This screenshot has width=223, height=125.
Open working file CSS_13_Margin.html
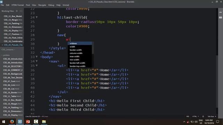[x=13, y=20]
